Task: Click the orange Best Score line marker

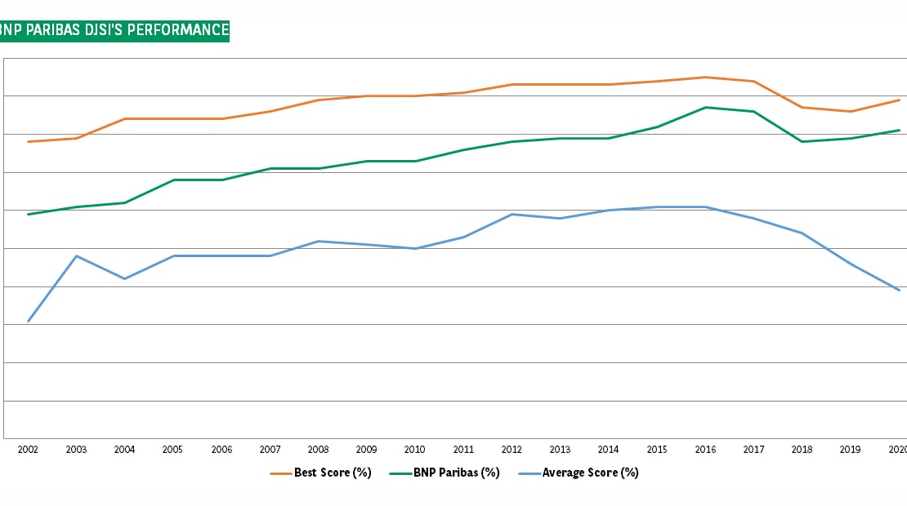Action: pyautogui.click(x=282, y=473)
